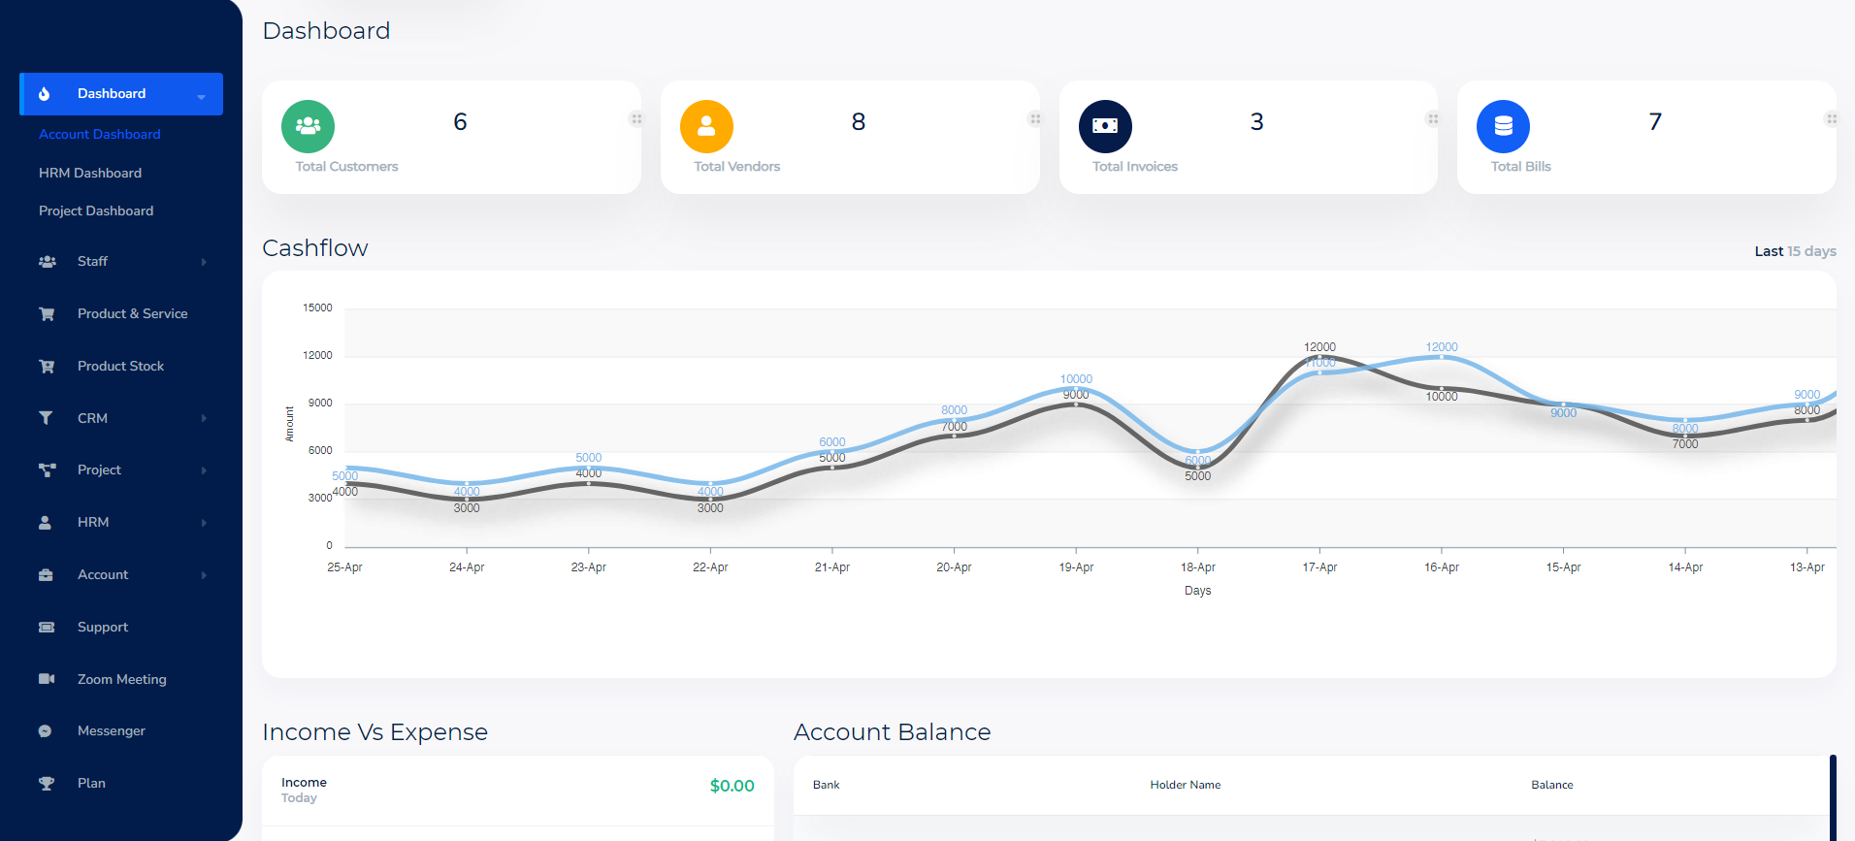Click drag handle on Total Customers card
1855x841 pixels.
(x=636, y=119)
